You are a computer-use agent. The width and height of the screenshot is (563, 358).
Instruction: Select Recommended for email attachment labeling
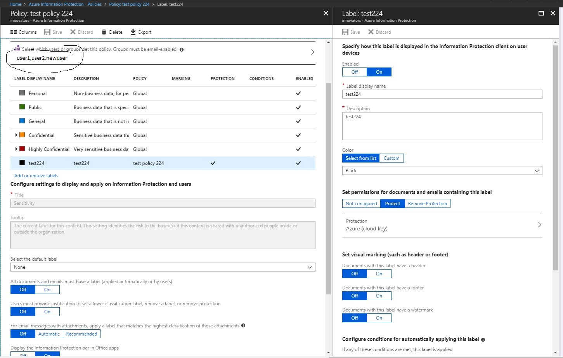[81, 334]
